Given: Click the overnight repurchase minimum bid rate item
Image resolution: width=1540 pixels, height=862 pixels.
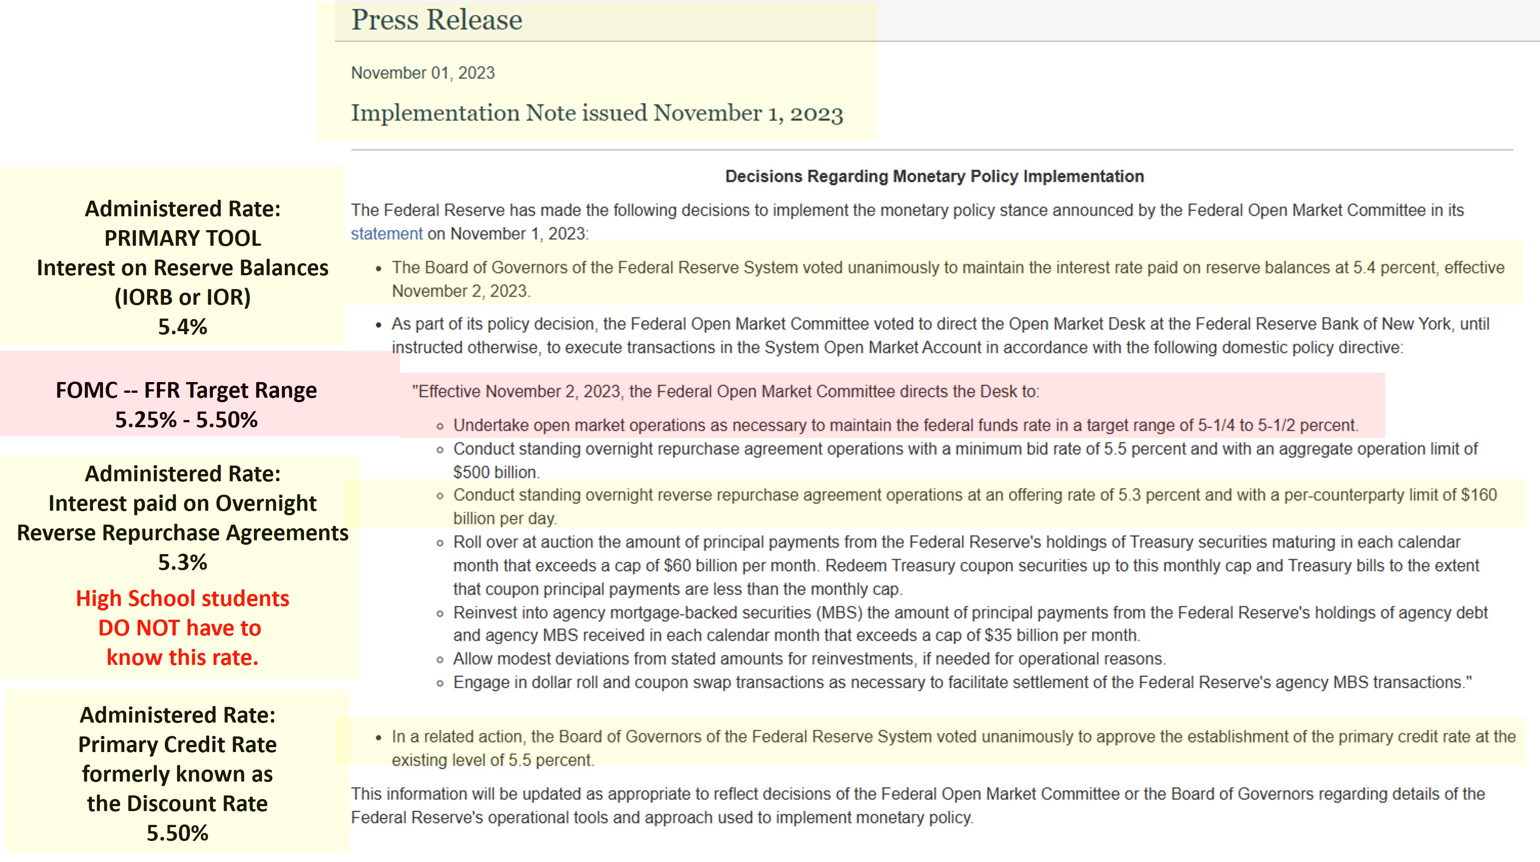Looking at the screenshot, I should point(964,449).
